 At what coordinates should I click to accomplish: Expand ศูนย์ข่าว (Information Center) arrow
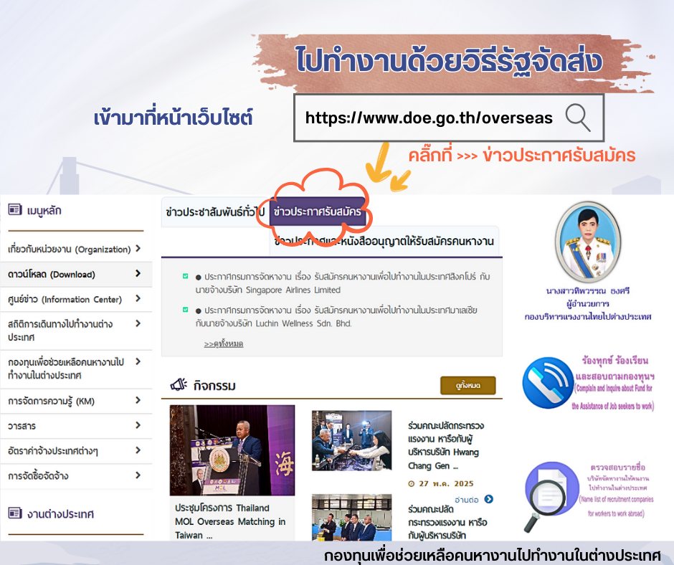click(138, 299)
